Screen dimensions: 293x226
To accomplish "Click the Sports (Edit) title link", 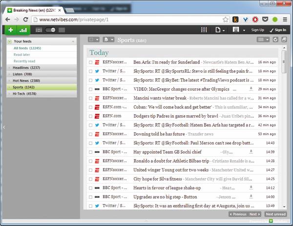I will [x=132, y=40].
